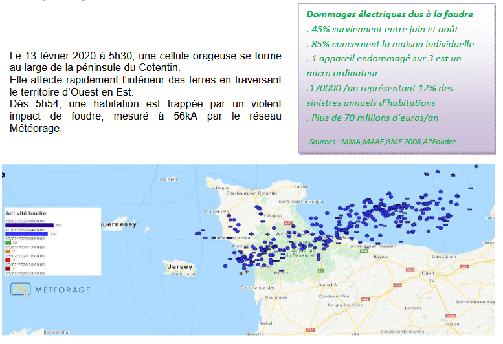Select the dark navy 00:00 legend bar
The width and height of the screenshot is (503, 344).
pos(30,224)
